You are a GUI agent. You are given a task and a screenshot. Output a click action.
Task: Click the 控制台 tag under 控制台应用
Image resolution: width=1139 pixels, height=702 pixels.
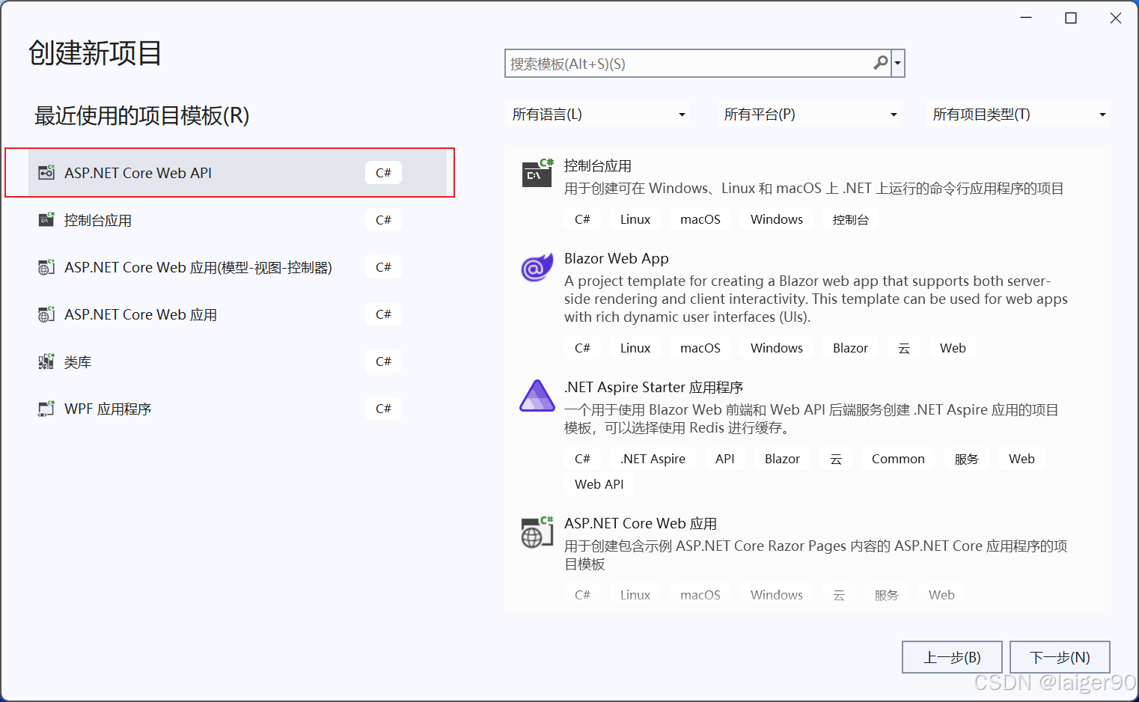(x=851, y=219)
